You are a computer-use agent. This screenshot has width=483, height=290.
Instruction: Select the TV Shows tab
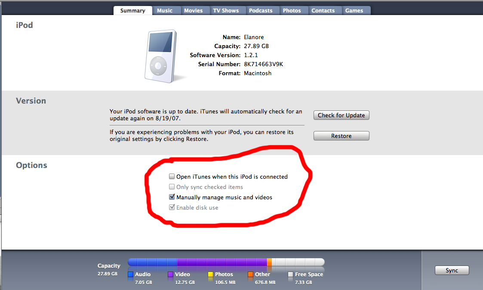226,10
